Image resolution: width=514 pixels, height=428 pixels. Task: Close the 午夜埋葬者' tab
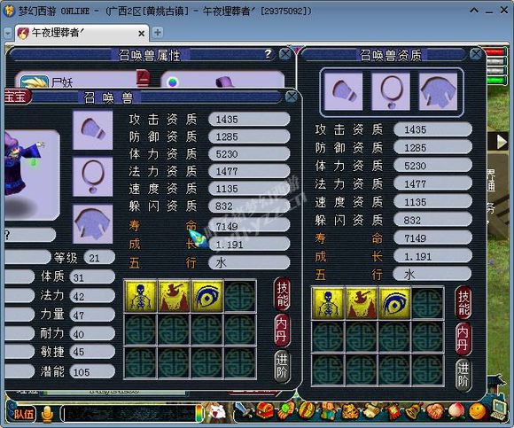click(142, 34)
